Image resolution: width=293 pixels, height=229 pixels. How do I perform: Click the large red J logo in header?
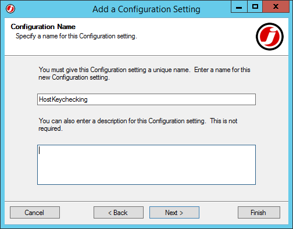[x=270, y=37]
